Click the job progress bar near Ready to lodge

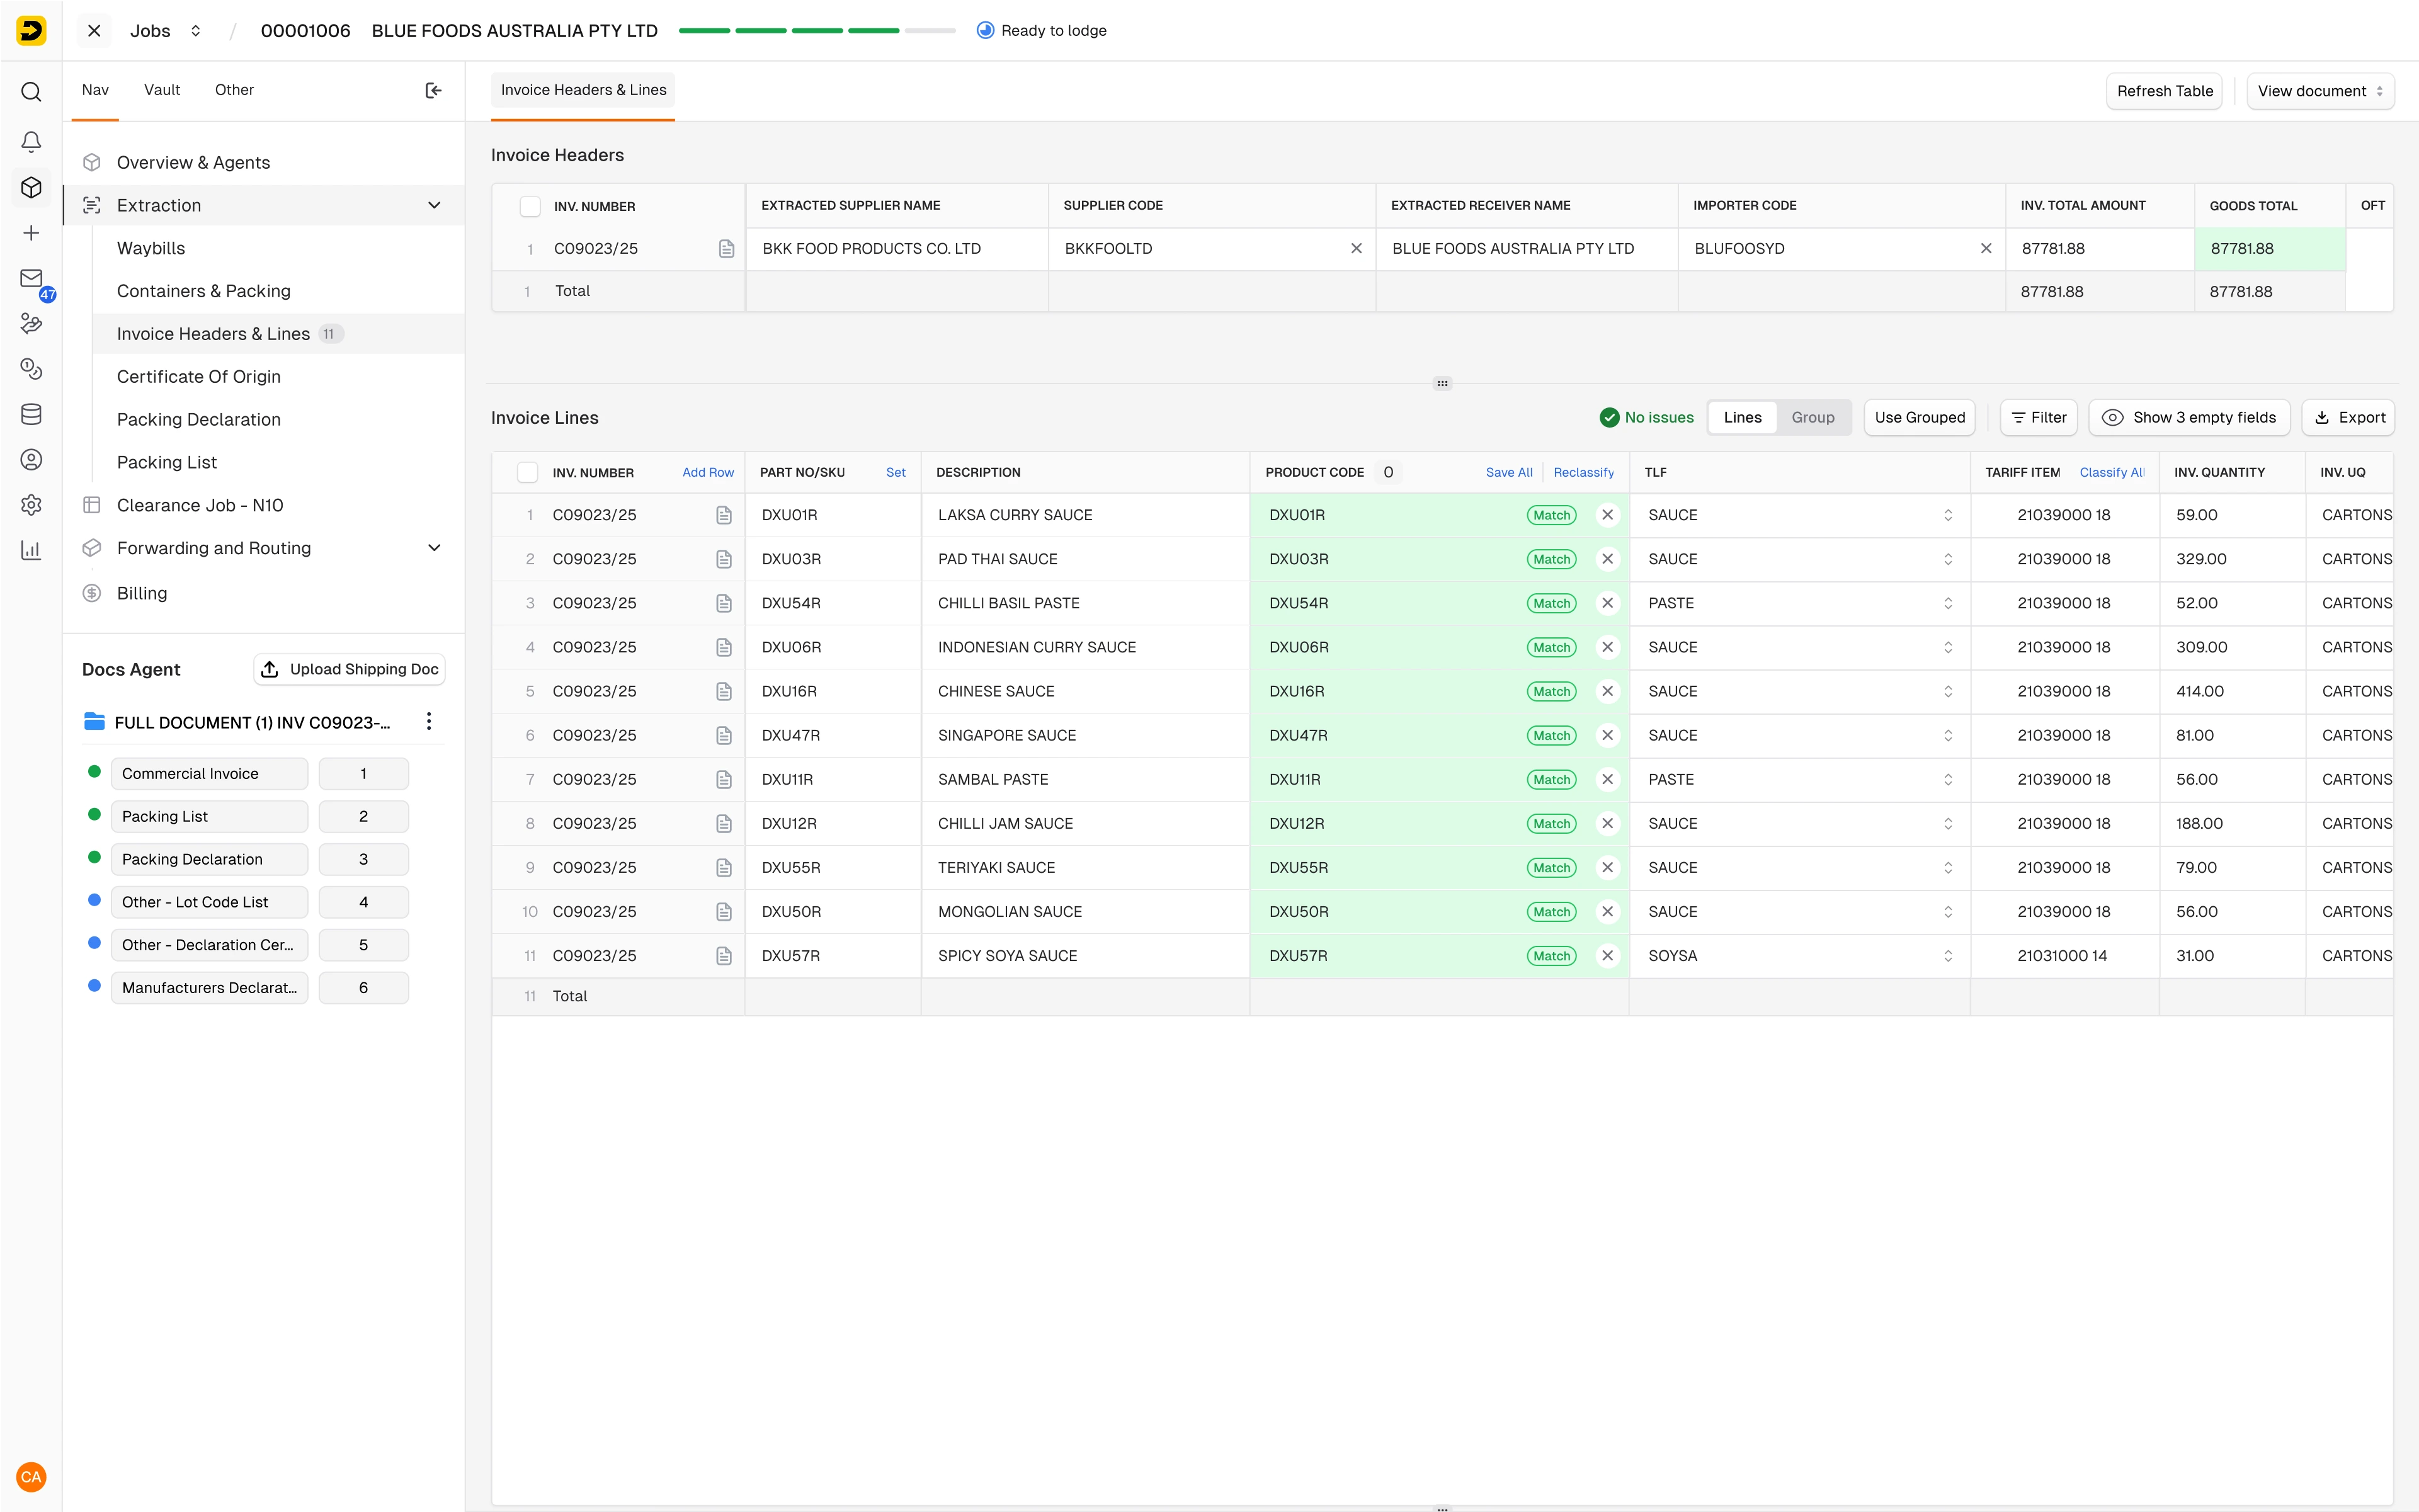pos(816,31)
